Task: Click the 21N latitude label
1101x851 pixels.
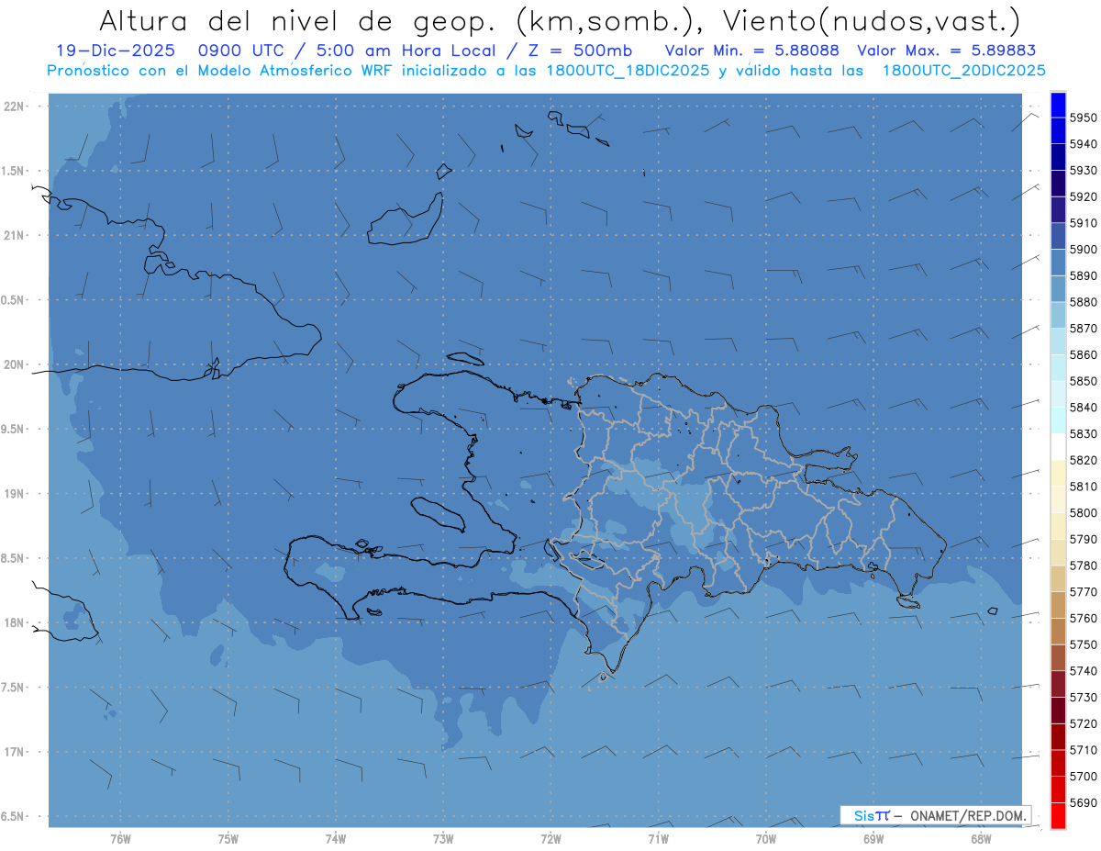Action: point(15,236)
